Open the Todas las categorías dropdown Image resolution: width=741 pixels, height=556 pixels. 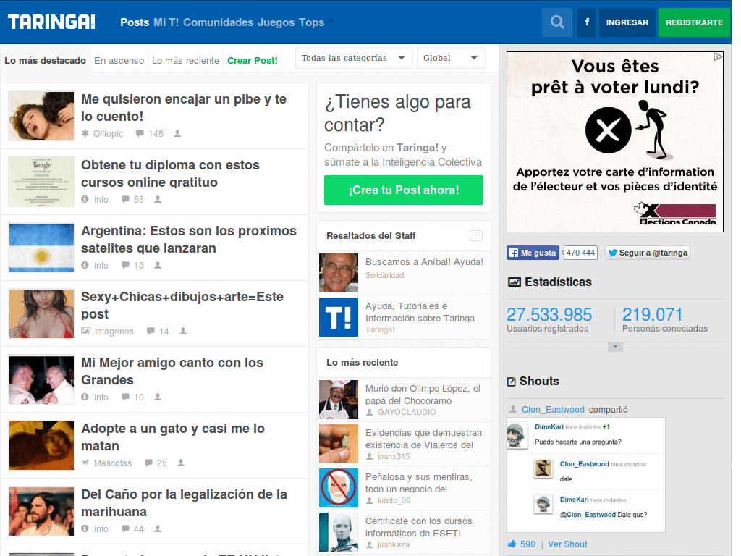354,58
